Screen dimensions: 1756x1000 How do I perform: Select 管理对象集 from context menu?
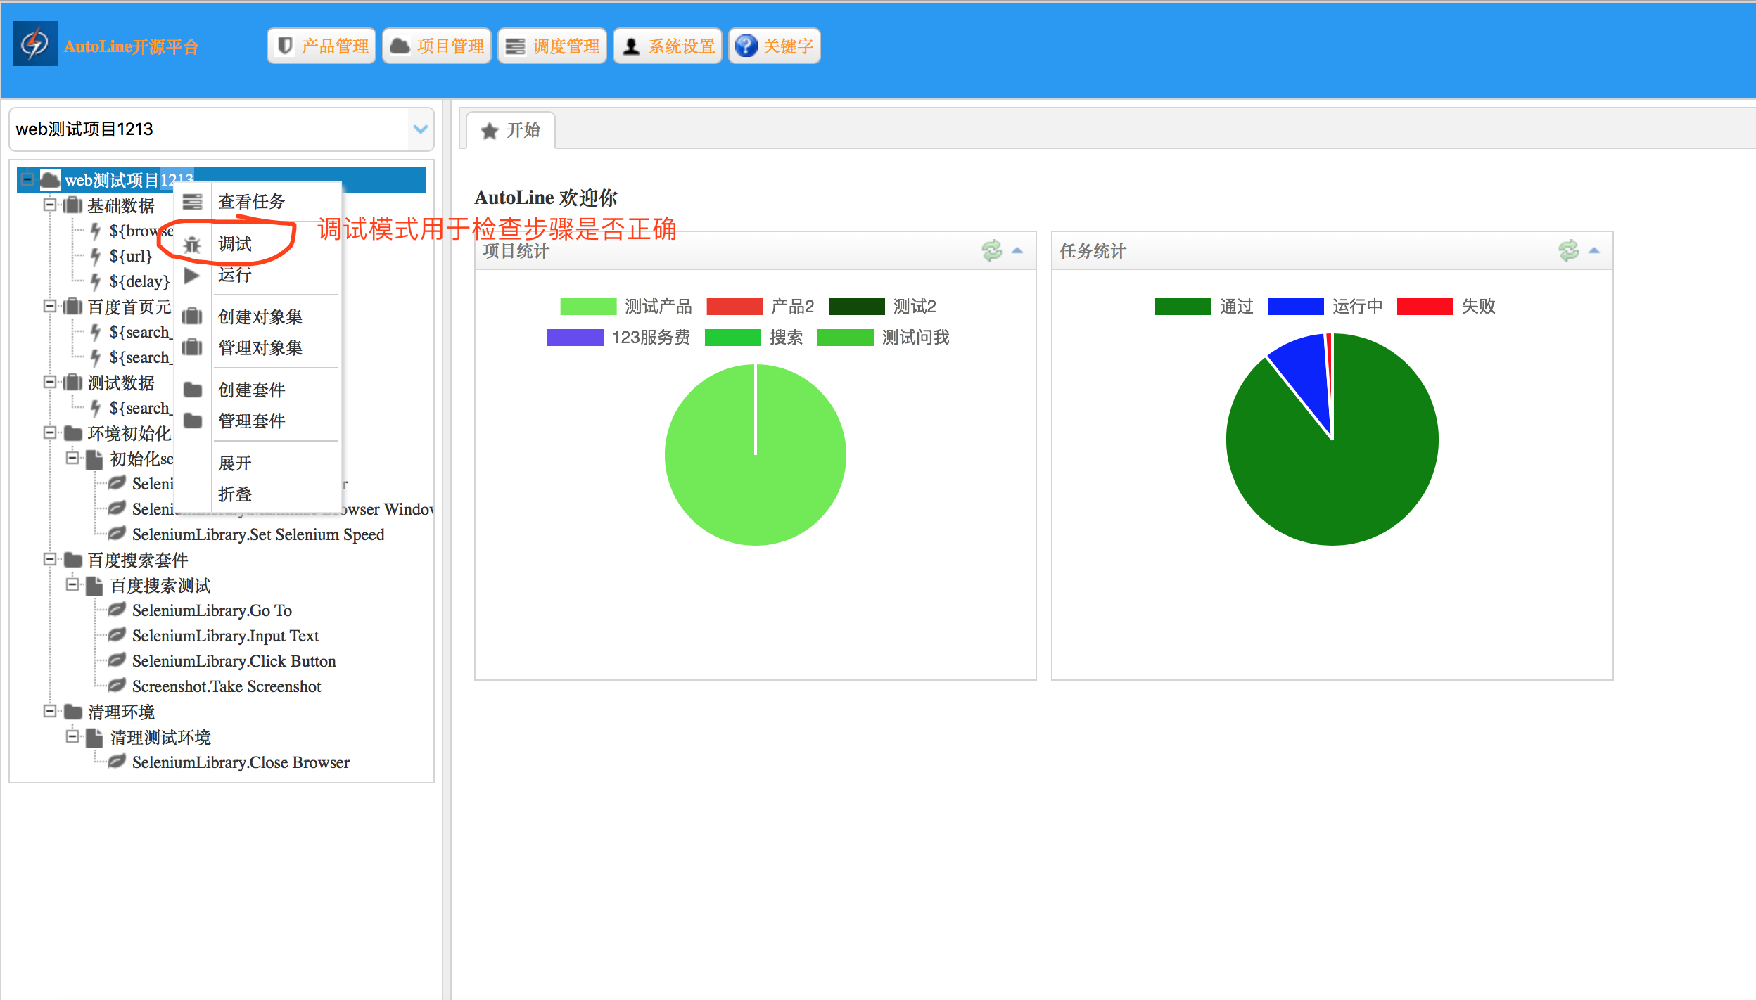click(x=260, y=347)
